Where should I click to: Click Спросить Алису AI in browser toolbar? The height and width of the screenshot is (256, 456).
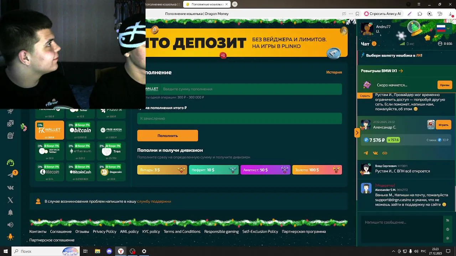[383, 14]
